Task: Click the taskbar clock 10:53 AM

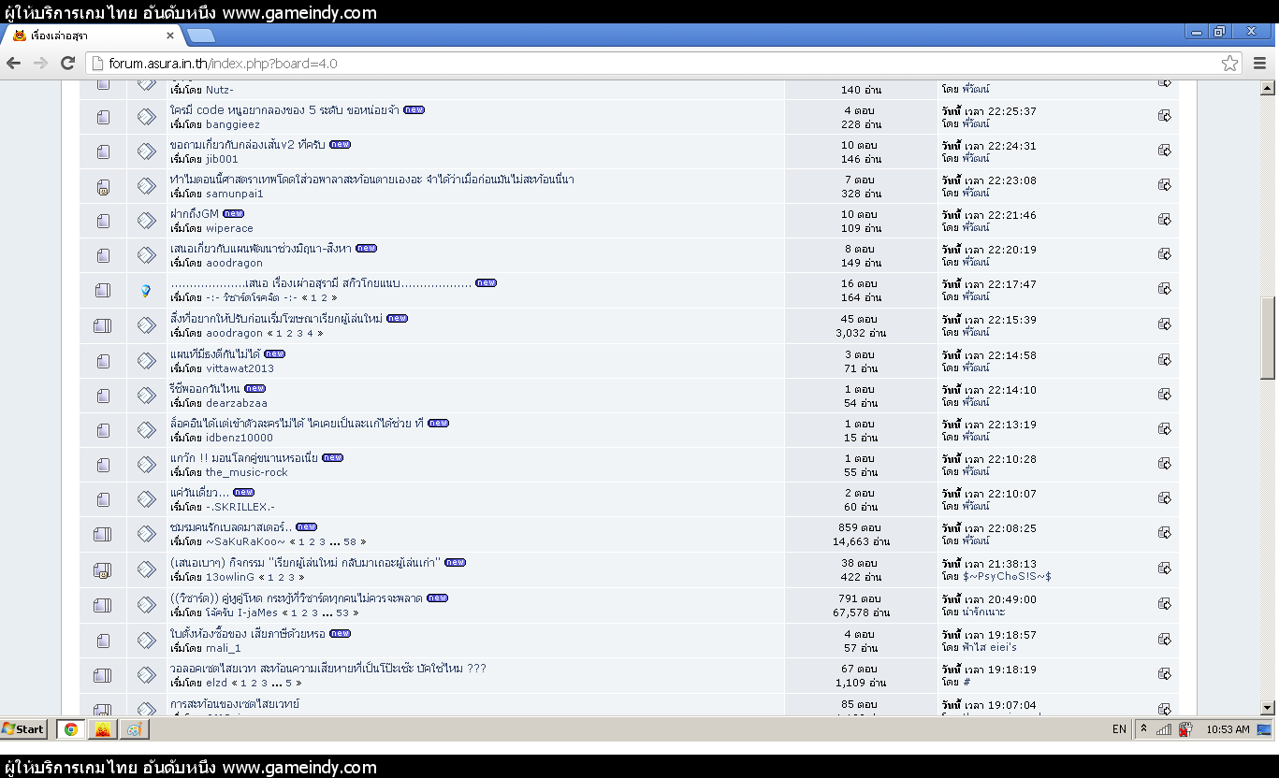Action: point(1228,729)
